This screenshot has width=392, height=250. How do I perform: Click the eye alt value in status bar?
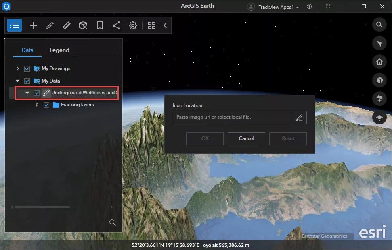click(x=226, y=245)
